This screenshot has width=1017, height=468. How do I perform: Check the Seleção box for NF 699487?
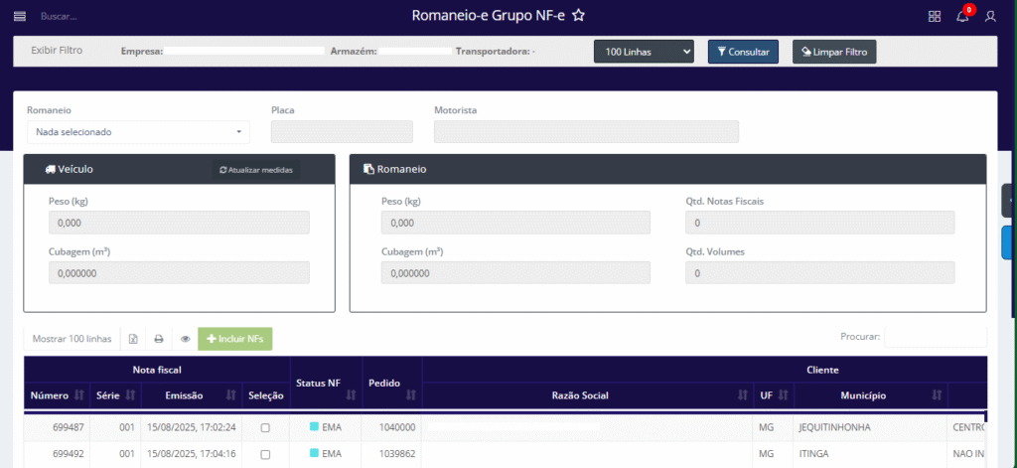264,427
